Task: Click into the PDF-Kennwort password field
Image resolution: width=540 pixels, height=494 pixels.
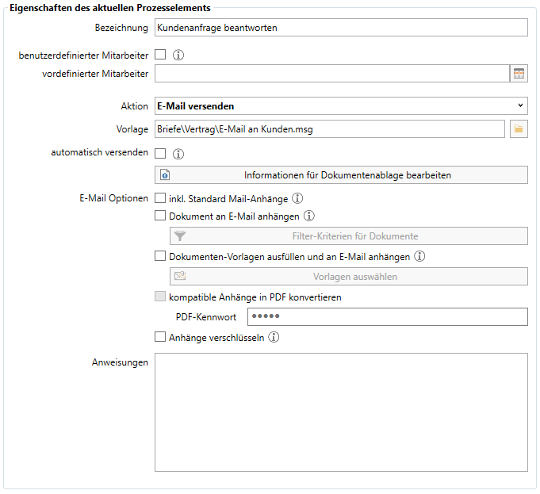Action: (388, 316)
